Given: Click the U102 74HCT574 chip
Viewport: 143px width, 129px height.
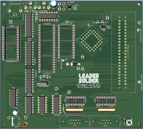Looking at the screenshot, I should [x=29, y=25].
